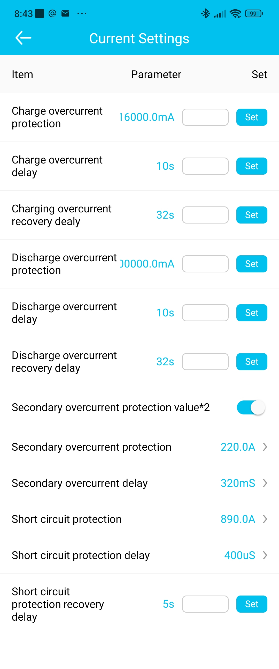Tap the battery indicator icon
This screenshot has width=279, height=669.
point(254,13)
